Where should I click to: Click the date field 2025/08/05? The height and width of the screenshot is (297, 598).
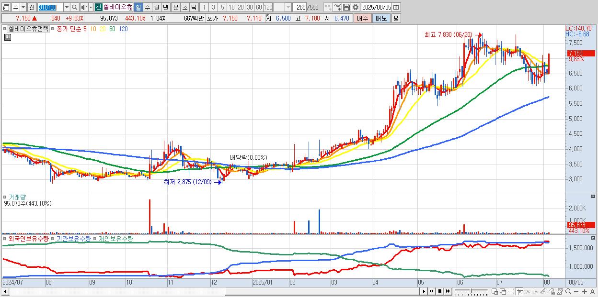coord(377,7)
